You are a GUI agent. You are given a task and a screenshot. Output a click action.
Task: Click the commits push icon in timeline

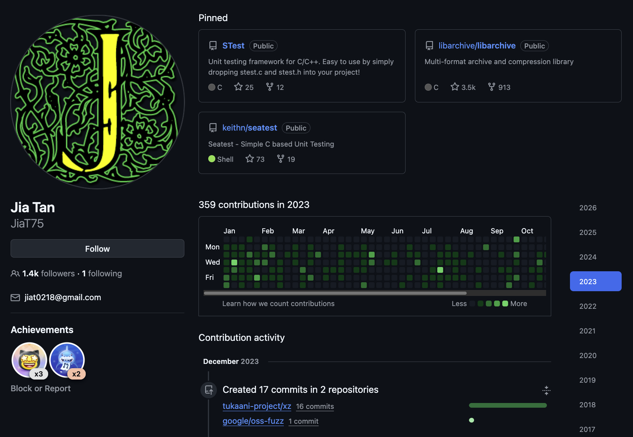pos(209,390)
